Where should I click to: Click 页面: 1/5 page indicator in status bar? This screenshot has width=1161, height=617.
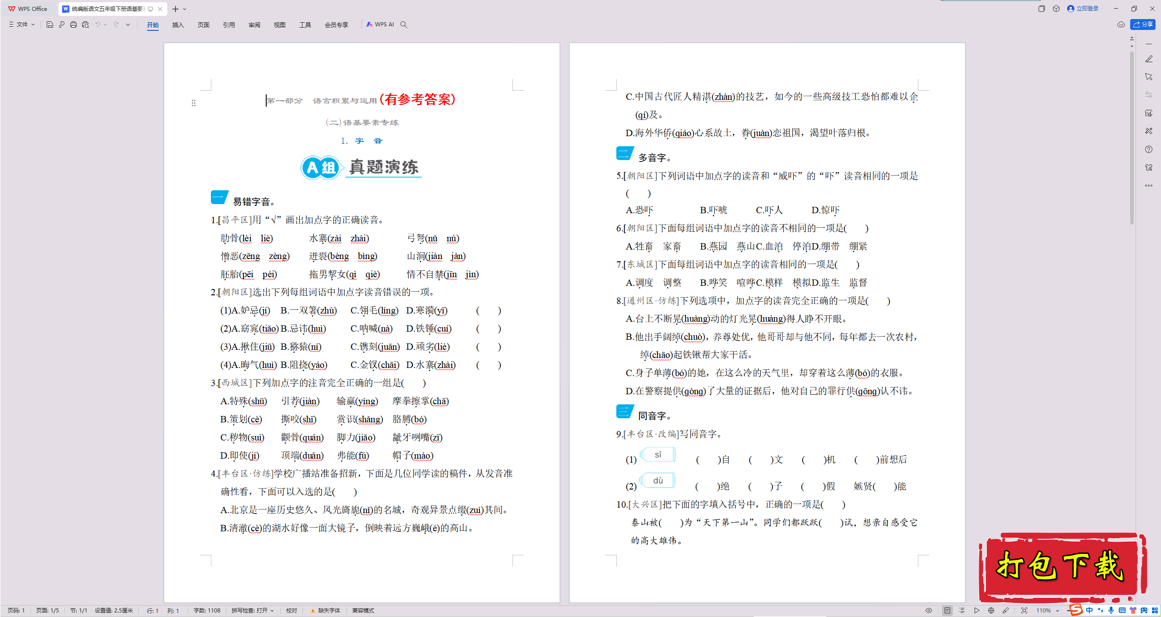[x=48, y=611]
